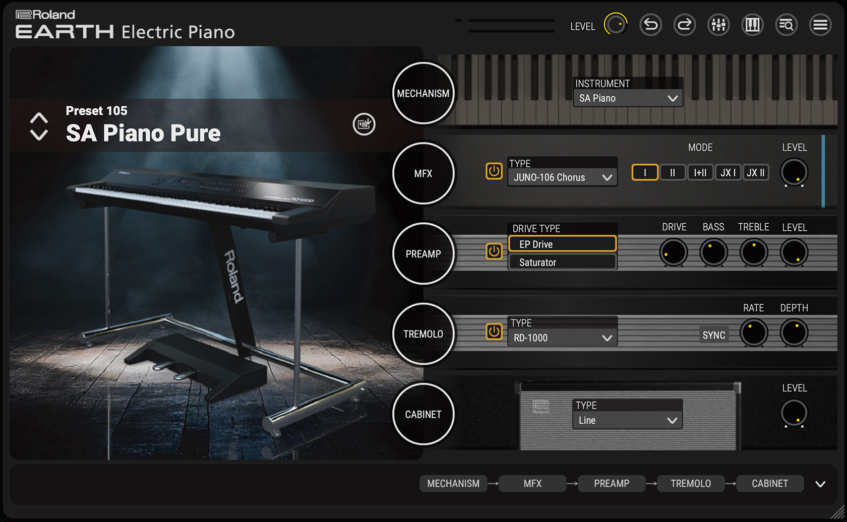Open the INSTRUMENT SA Piano dropdown
This screenshot has width=847, height=522.
coord(628,98)
